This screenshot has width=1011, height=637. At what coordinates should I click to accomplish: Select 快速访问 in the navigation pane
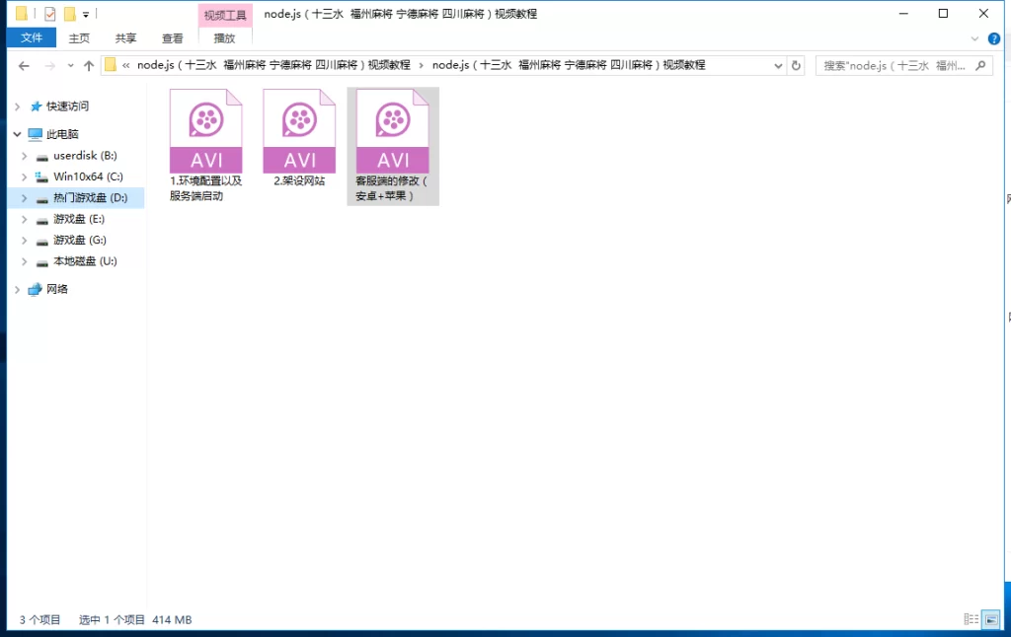pyautogui.click(x=65, y=106)
